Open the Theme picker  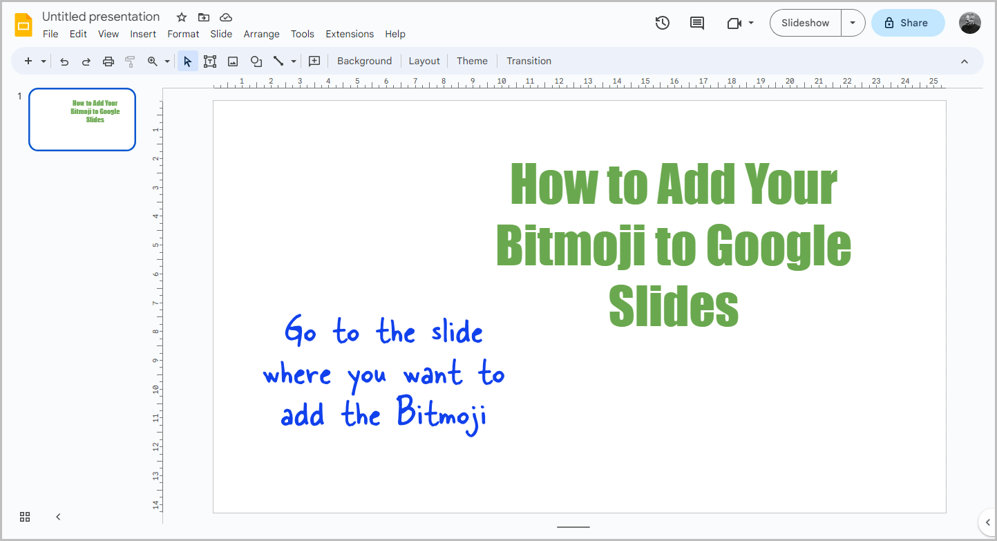pos(472,61)
